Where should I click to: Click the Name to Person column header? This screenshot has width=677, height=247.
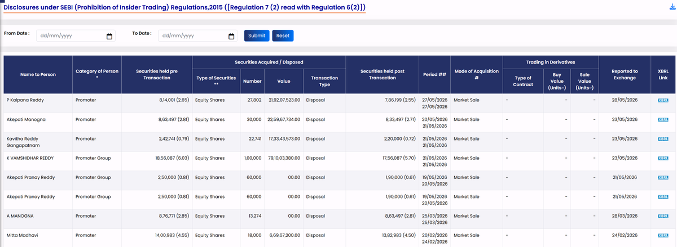point(38,74)
